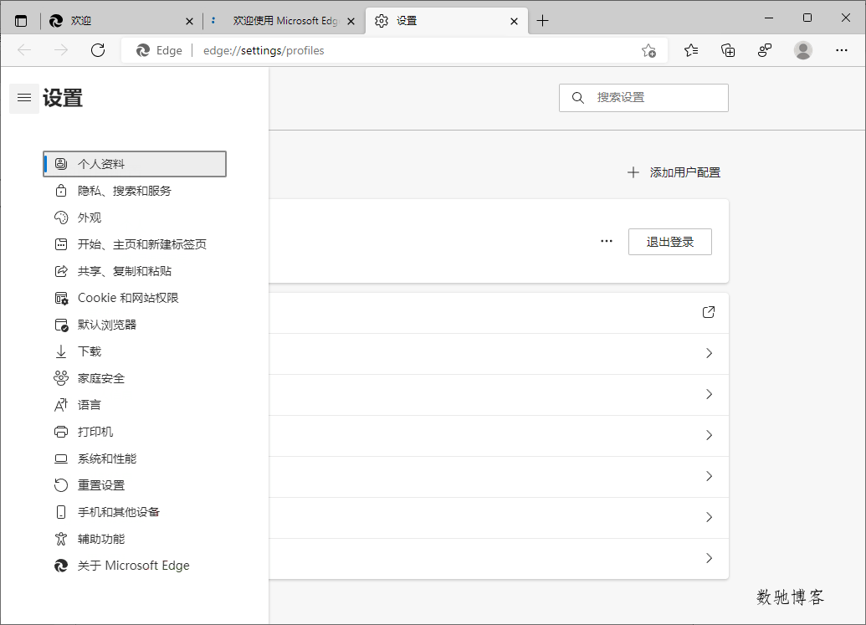Refresh the current page
Screen dimensions: 866x625
[98, 50]
